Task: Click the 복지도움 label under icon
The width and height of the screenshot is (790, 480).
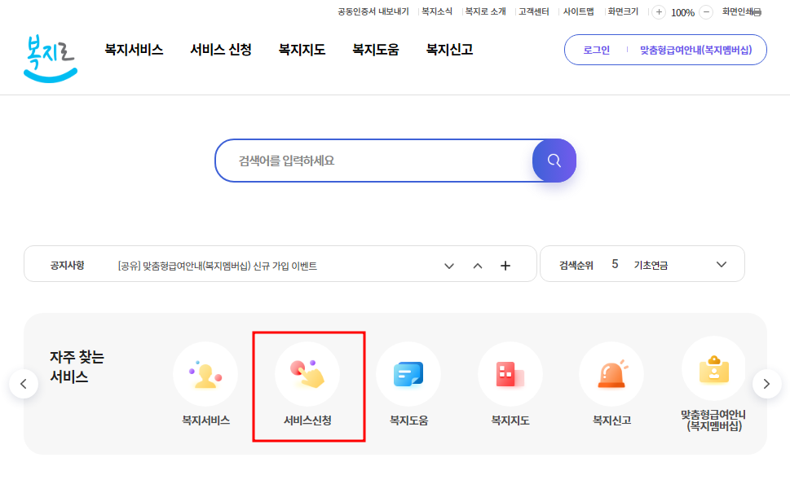Action: pos(408,421)
